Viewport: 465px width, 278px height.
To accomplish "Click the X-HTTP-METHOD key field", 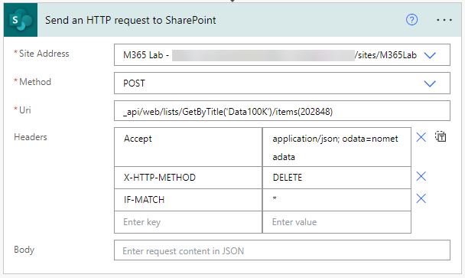I will [x=188, y=178].
